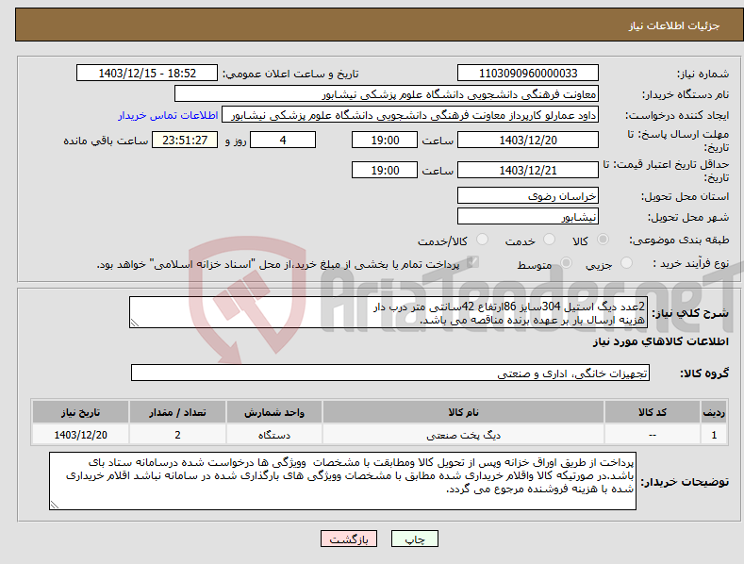Select the کالا/خدمت radio button
This screenshot has height=564, width=744.
pos(482,240)
